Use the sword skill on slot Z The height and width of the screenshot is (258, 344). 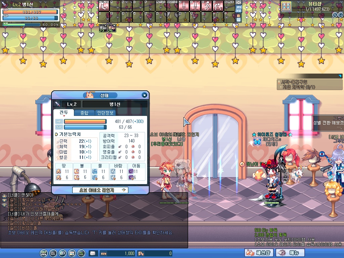pyautogui.click(x=184, y=6)
